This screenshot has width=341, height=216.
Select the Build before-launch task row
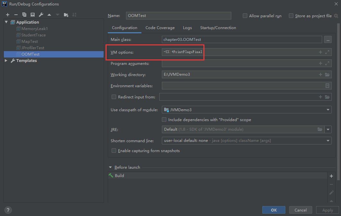point(218,175)
